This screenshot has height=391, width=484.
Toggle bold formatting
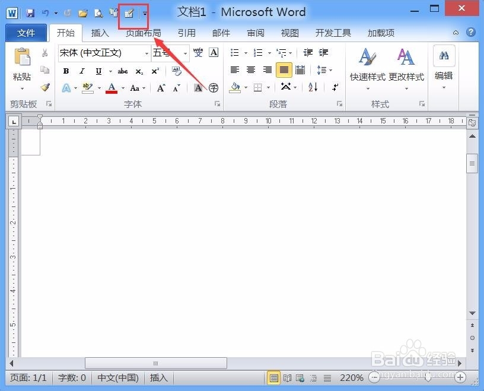pos(66,71)
